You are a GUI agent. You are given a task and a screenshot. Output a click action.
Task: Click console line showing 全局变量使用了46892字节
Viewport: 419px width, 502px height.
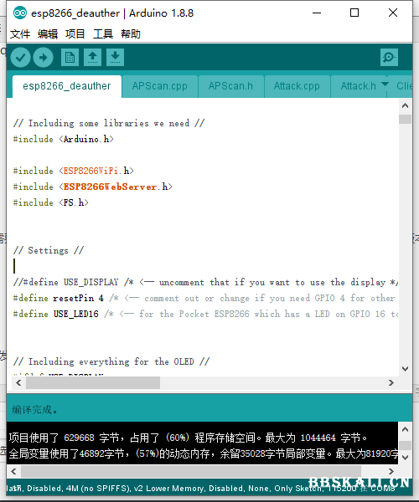(x=204, y=453)
